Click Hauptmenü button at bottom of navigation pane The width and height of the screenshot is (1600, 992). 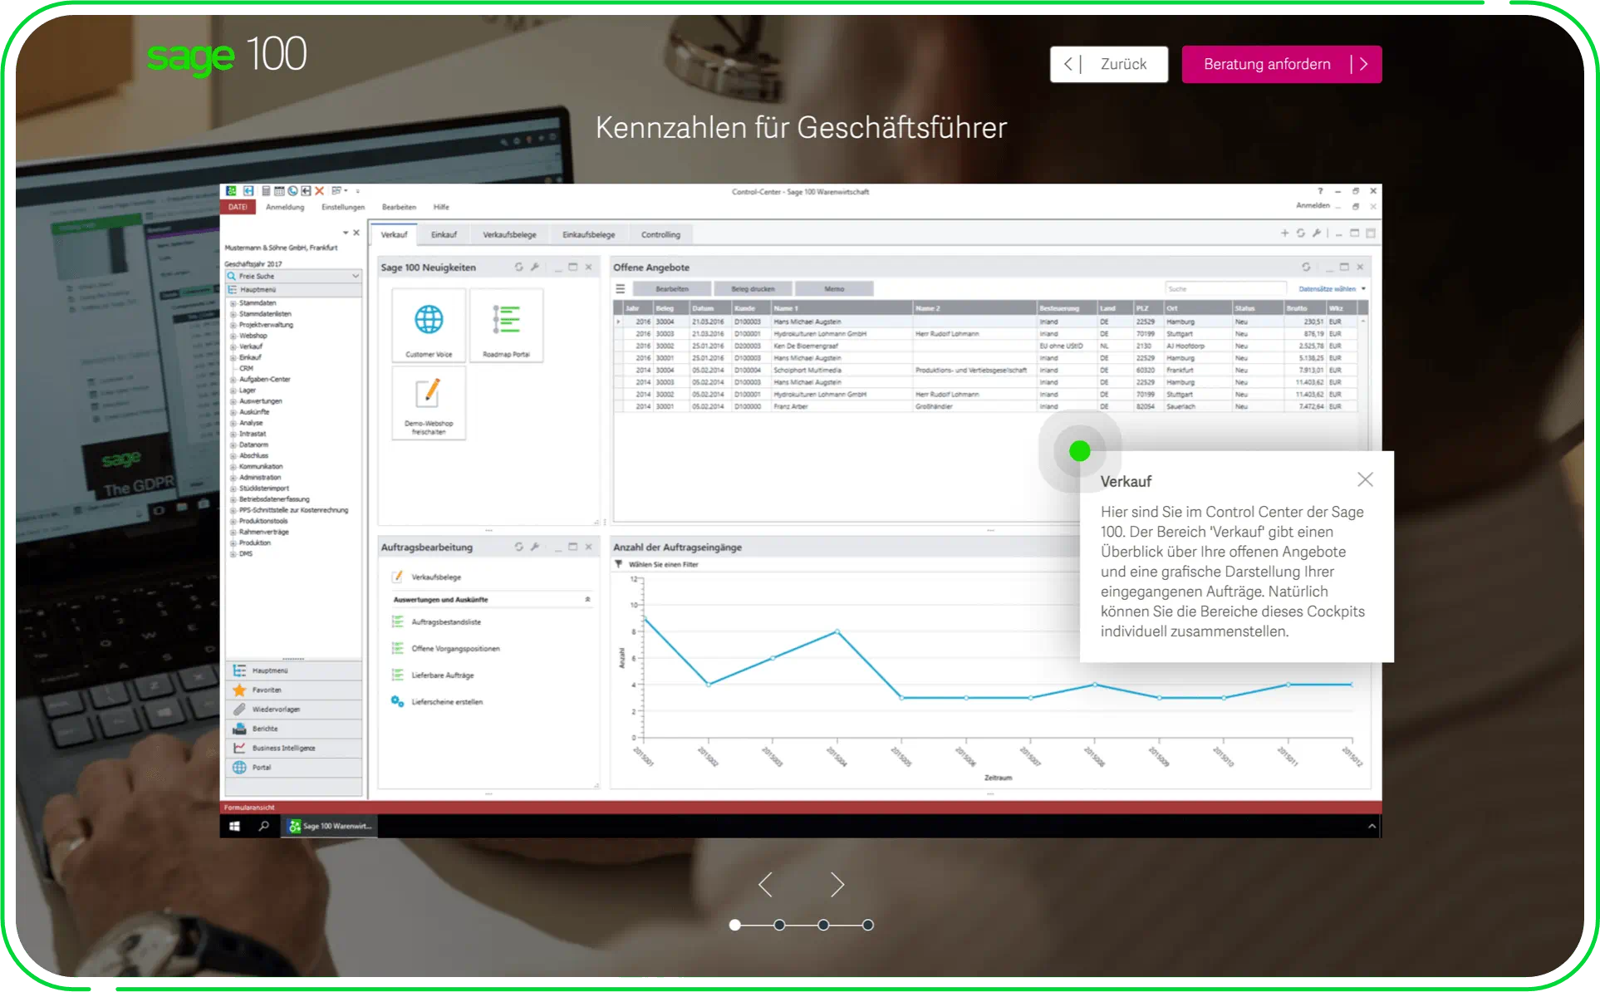(293, 670)
